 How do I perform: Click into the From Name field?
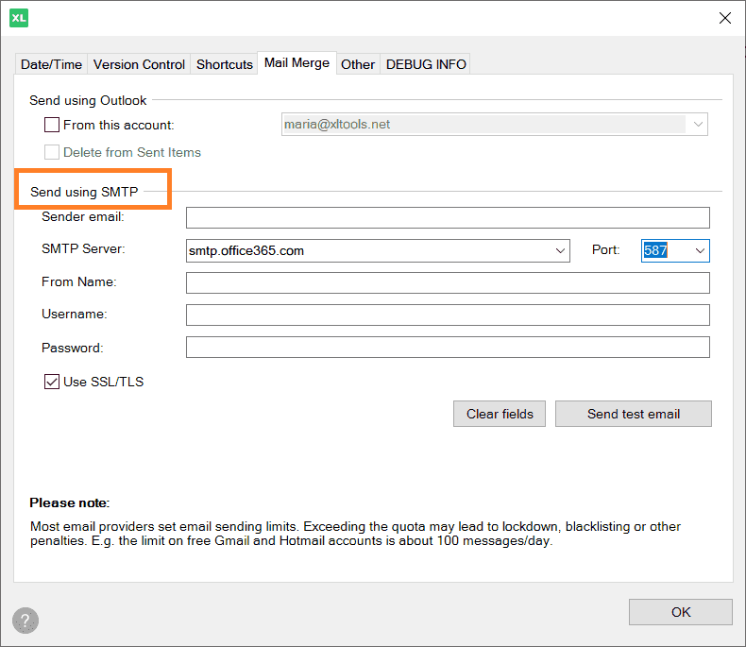[448, 283]
